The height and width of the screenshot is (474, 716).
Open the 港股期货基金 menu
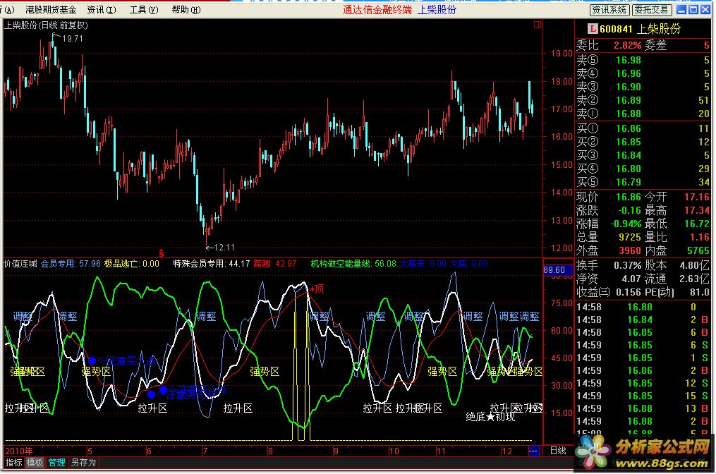click(51, 10)
